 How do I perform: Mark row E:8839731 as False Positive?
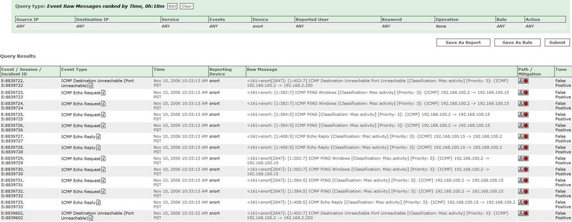pos(563,182)
